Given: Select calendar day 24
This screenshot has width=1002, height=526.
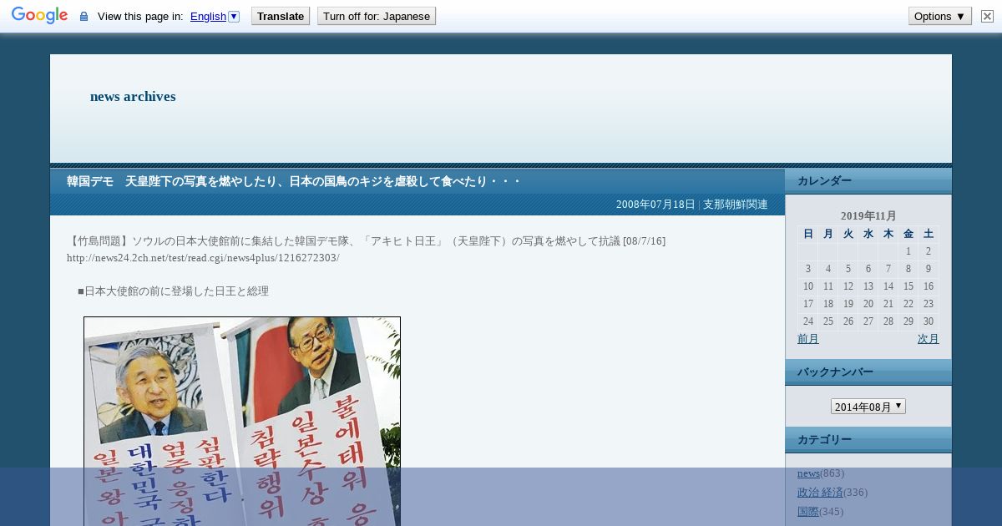Looking at the screenshot, I should point(808,321).
